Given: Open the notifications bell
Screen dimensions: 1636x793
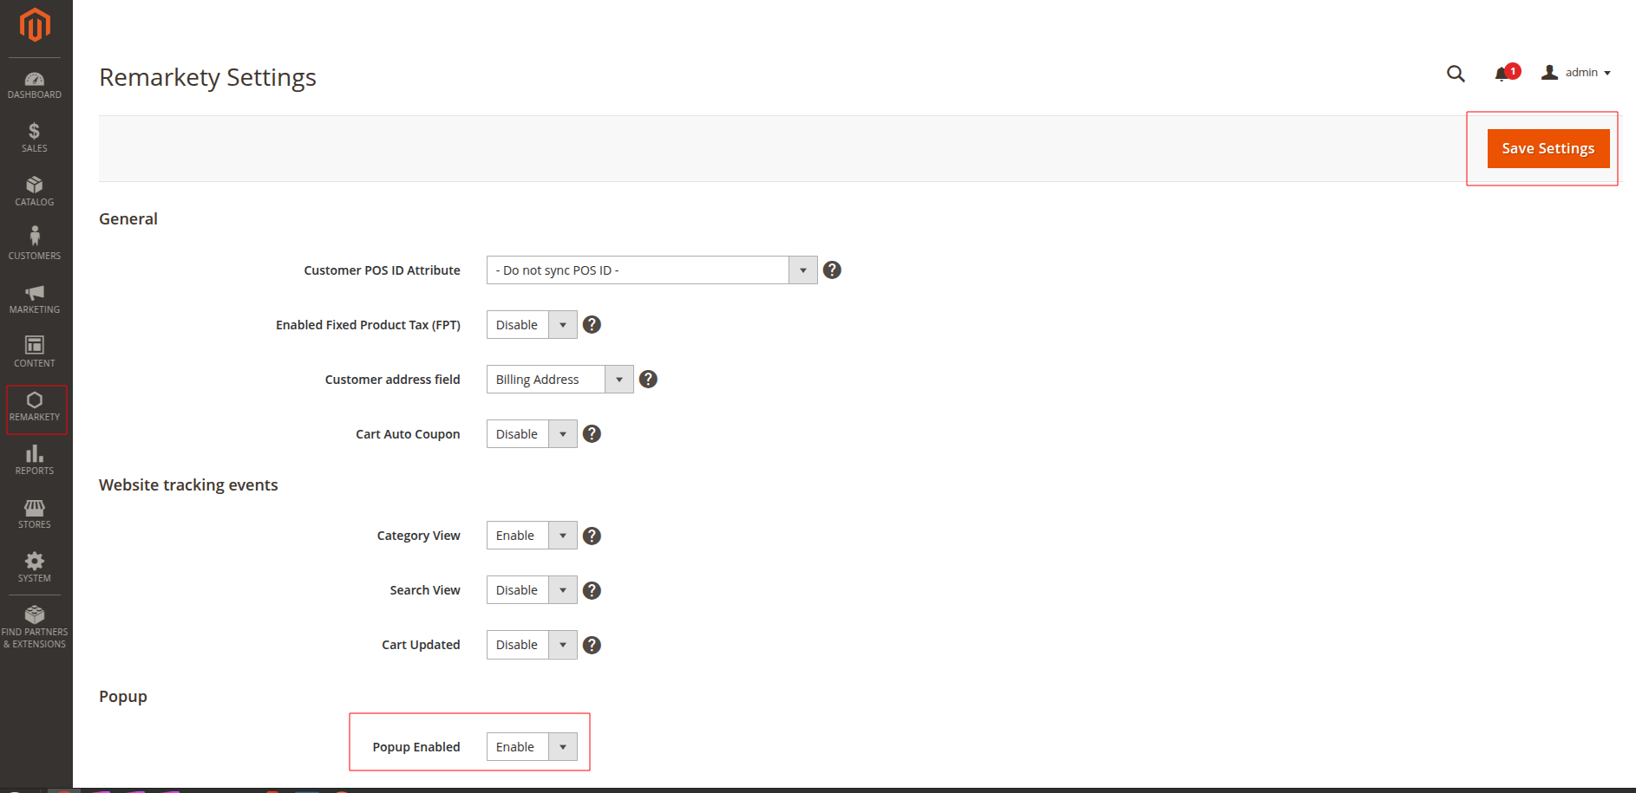Looking at the screenshot, I should click(1507, 73).
